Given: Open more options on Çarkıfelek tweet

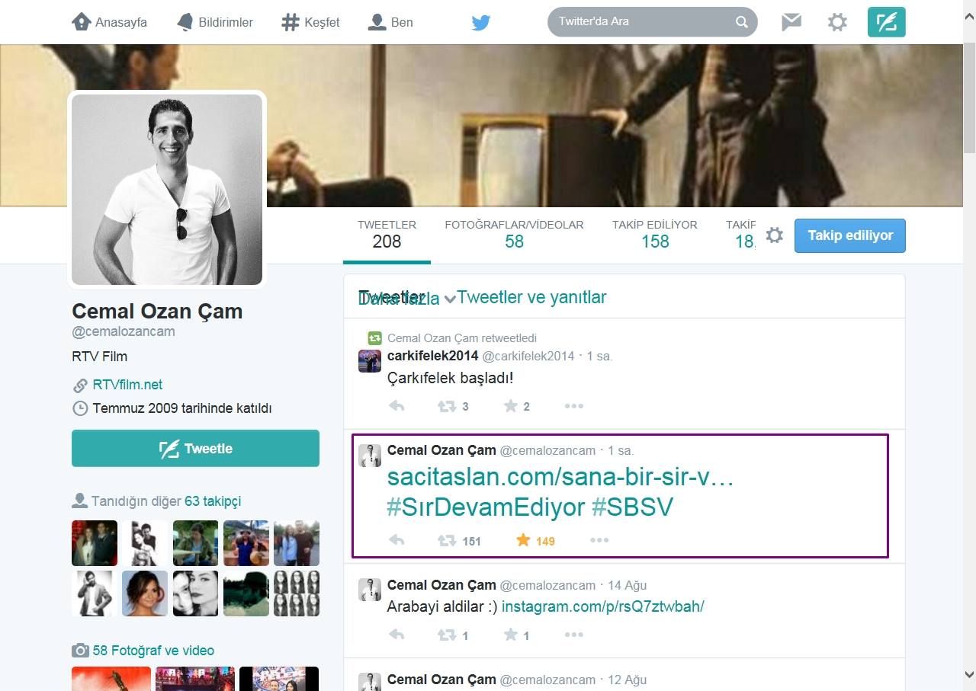Looking at the screenshot, I should 574,406.
